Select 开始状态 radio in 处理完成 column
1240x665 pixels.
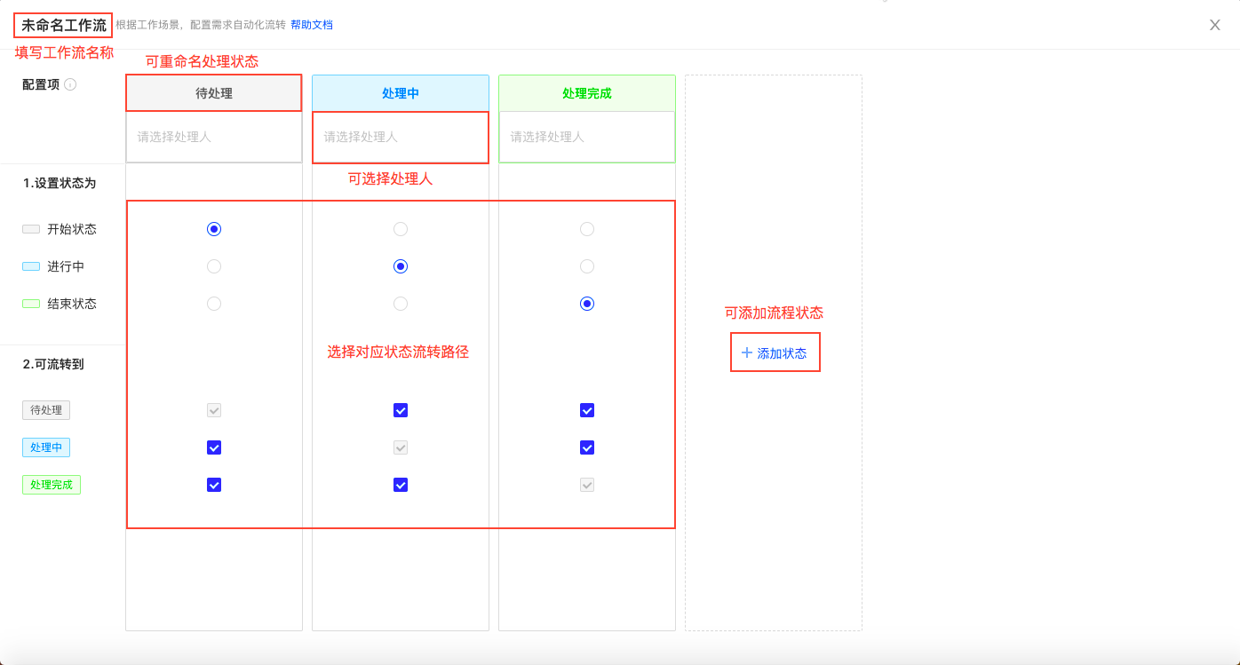[x=587, y=229]
